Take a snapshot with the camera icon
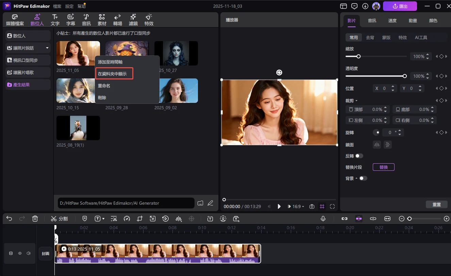The image size is (451, 276). [312, 206]
